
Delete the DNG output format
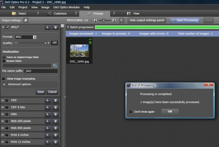click(x=56, y=114)
